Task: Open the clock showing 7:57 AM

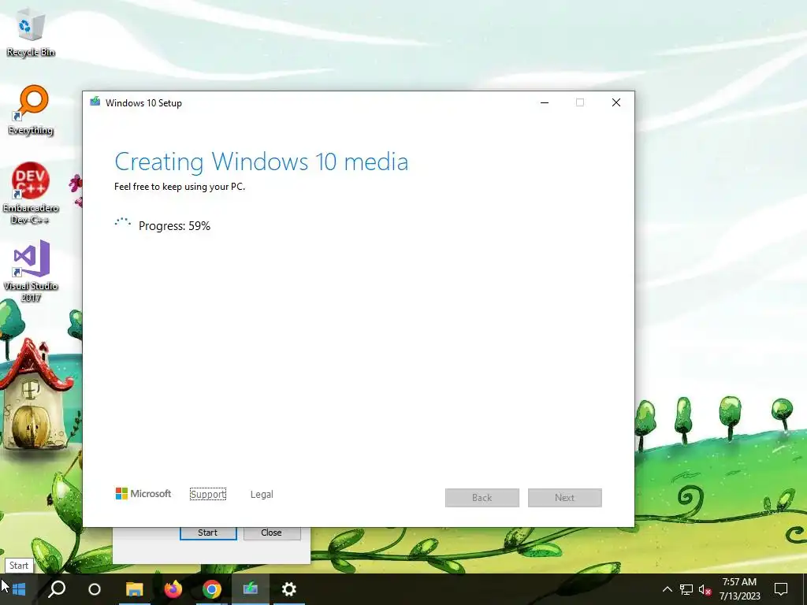Action: [x=739, y=589]
